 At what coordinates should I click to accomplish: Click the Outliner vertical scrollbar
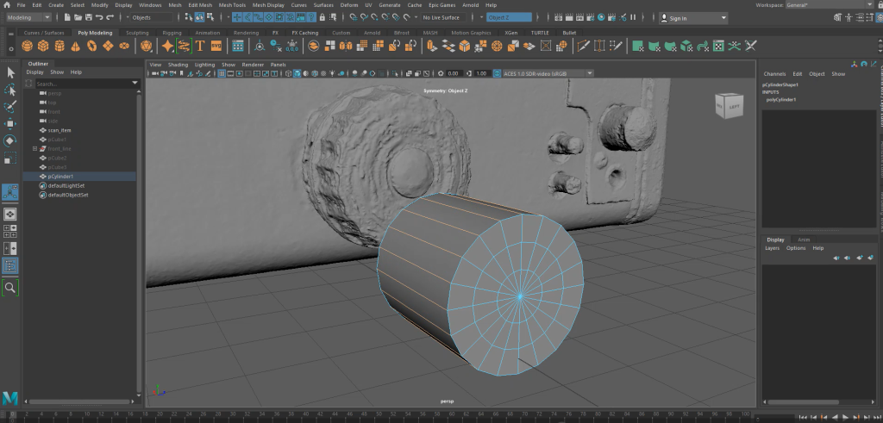(139, 242)
